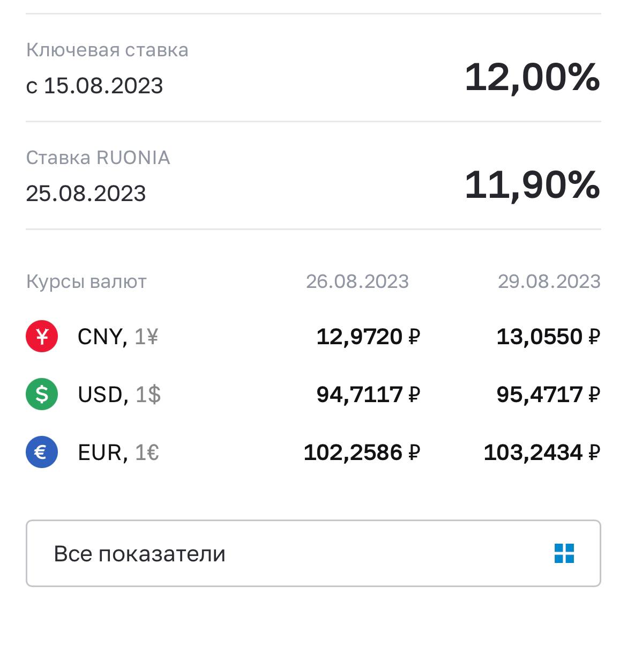The height and width of the screenshot is (645, 627).
Task: Select the 26.08.2023 date column header
Action: coord(357,281)
